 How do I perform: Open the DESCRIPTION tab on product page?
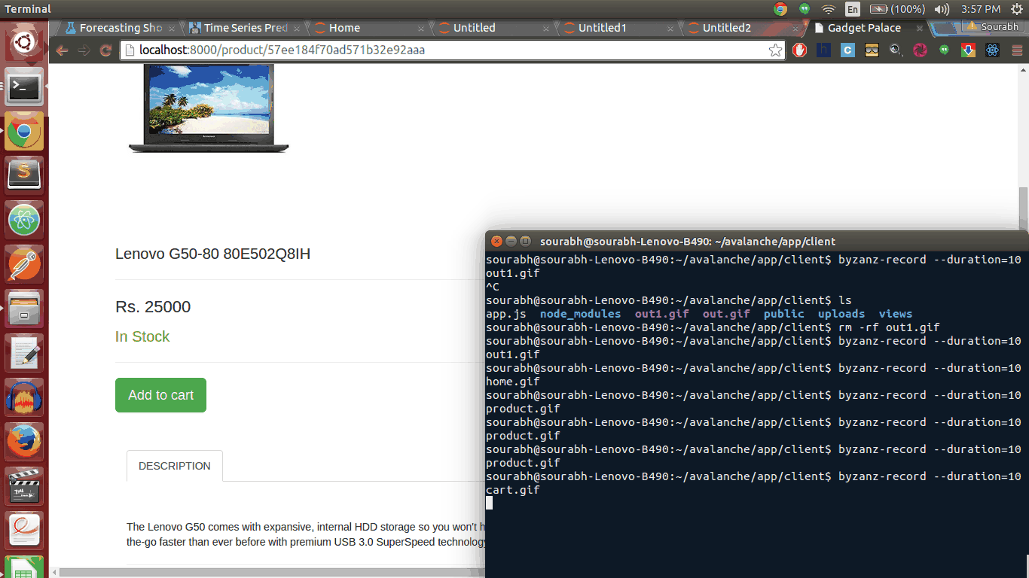point(175,466)
